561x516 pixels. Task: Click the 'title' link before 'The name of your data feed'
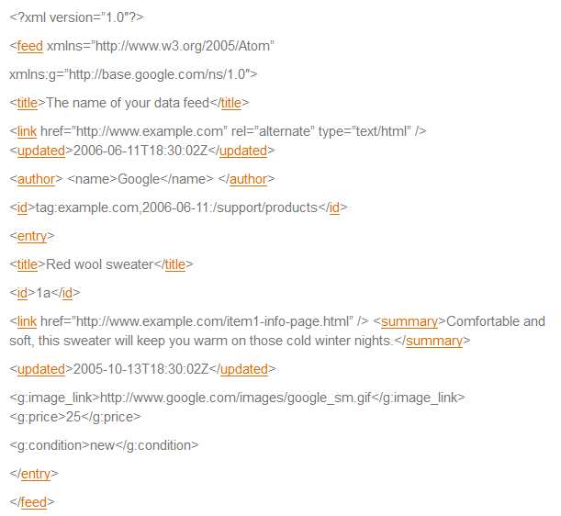pos(28,103)
